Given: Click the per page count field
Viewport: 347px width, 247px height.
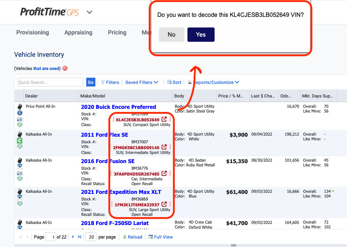Looking at the screenshot, I should (x=91, y=237).
